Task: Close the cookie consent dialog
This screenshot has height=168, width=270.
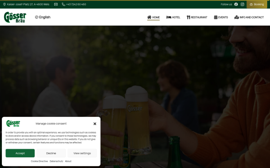Action: (x=94, y=124)
